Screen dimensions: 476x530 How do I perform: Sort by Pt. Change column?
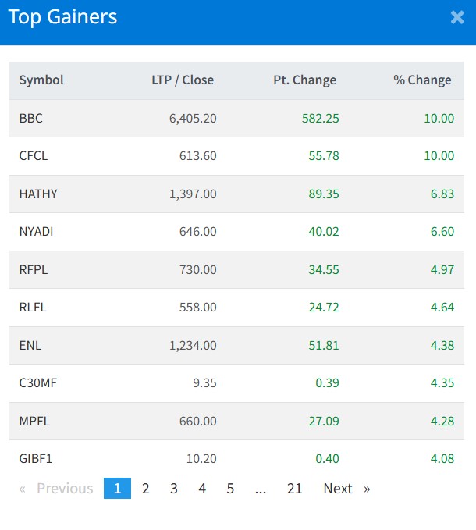(x=304, y=80)
